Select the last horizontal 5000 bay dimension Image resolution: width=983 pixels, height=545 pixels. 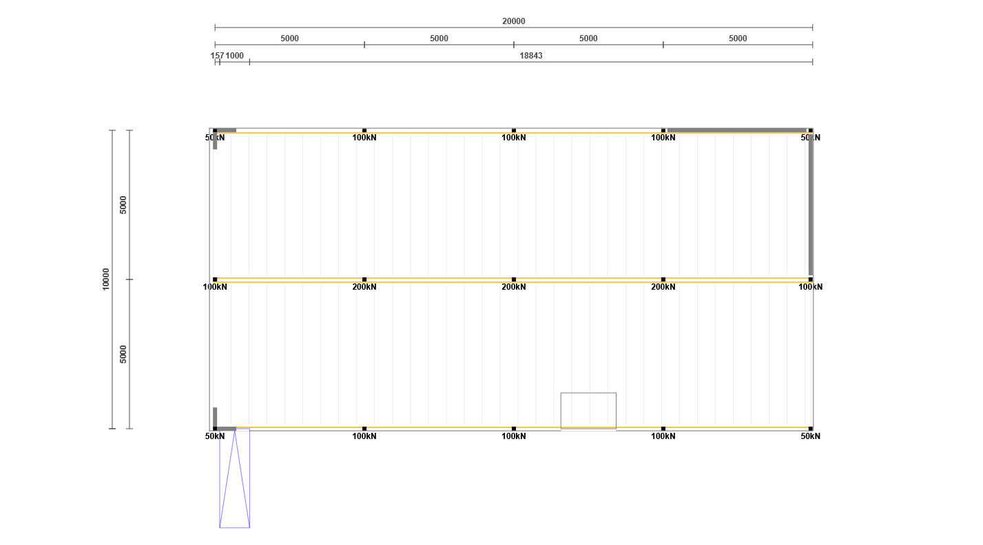pyautogui.click(x=738, y=39)
